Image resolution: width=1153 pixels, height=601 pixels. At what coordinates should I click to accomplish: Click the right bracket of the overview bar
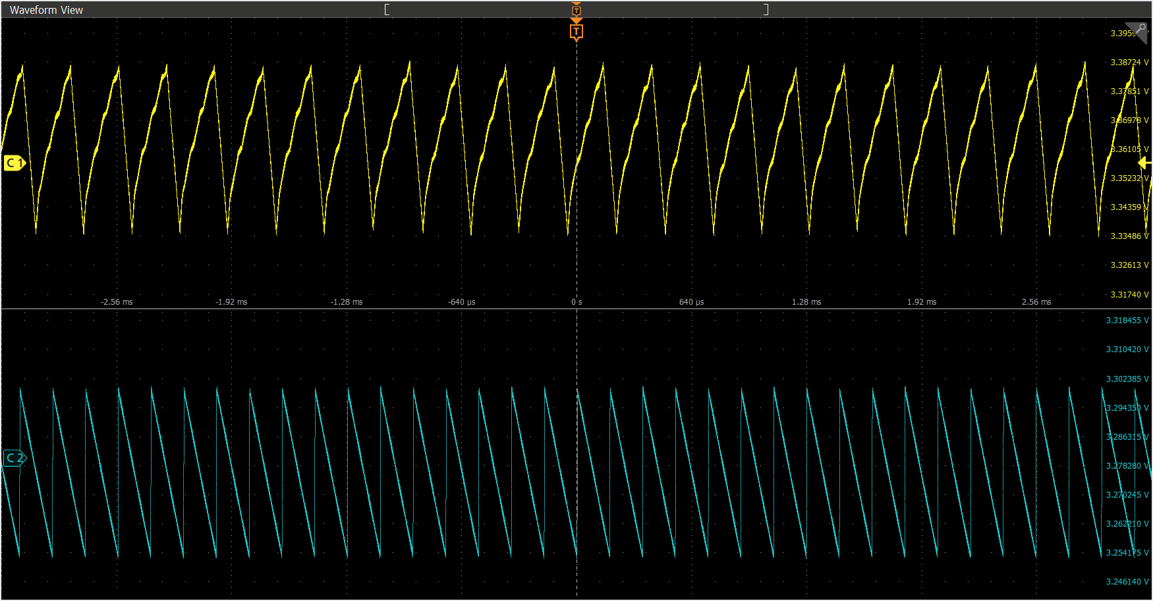[x=766, y=9]
